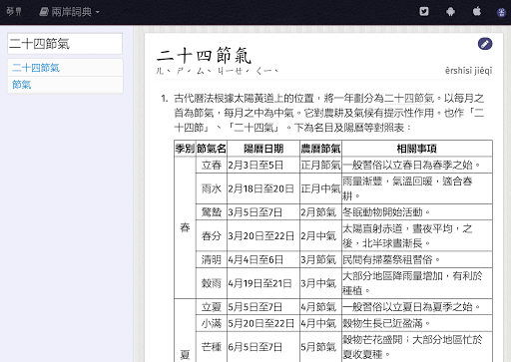511x362 pixels.
Task: Click the 清明 term in table
Action: coord(212,259)
